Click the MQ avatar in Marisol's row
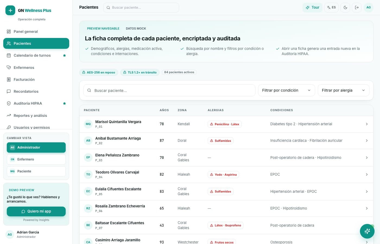This screenshot has width=380, height=244. (88, 124)
